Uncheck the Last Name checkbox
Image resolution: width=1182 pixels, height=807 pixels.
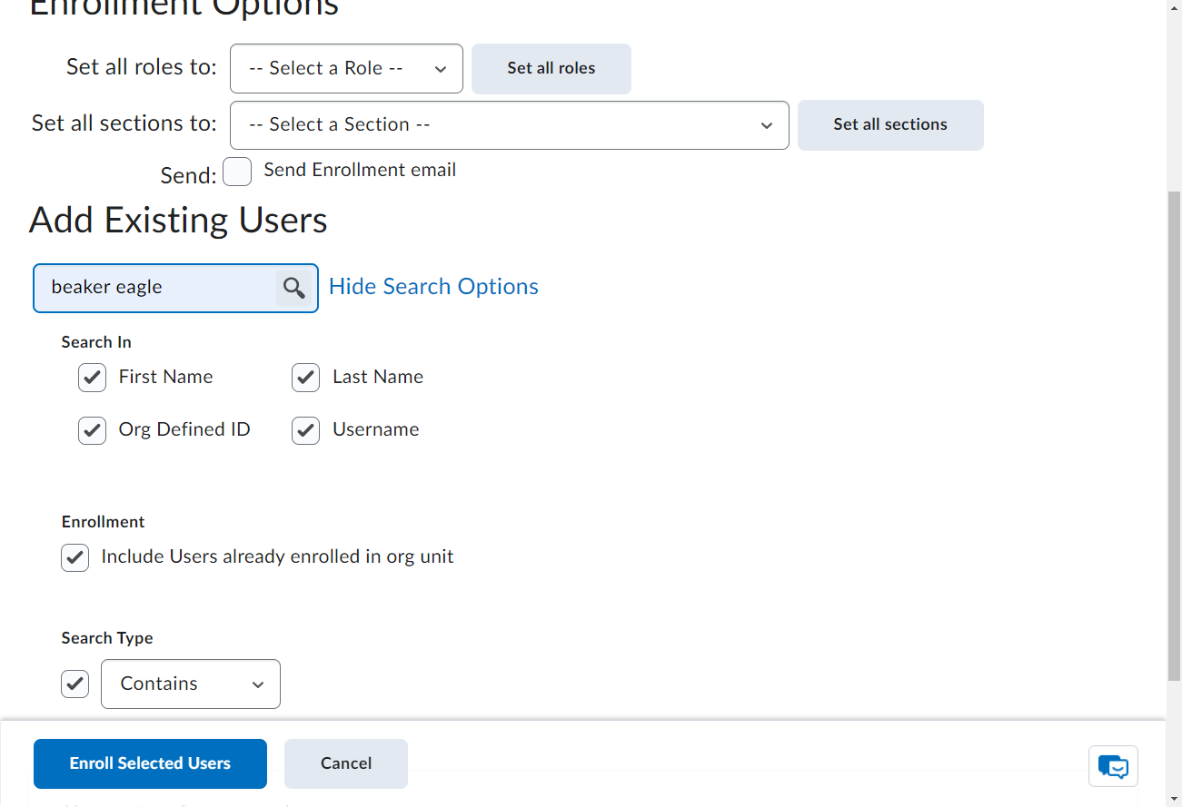[x=306, y=378]
